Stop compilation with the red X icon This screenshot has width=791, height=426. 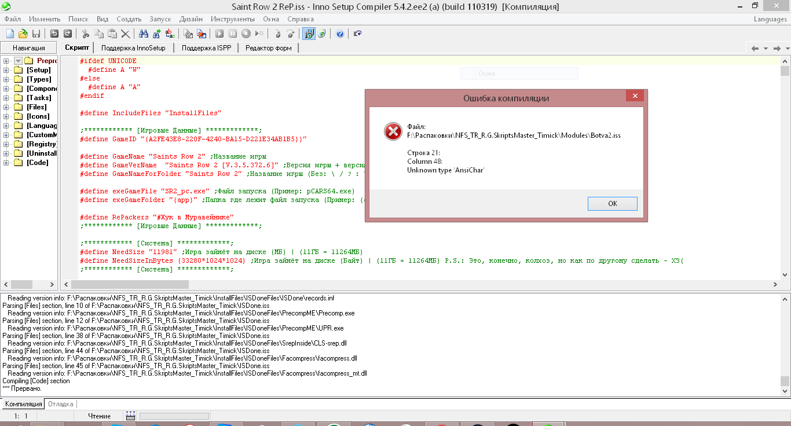tap(202, 34)
